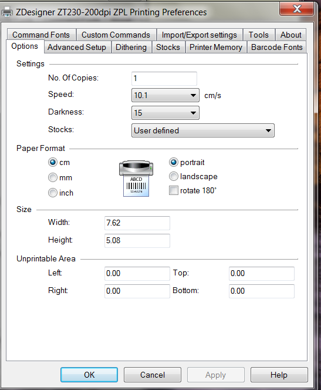View the Printer Memory tab
The height and width of the screenshot is (390, 321).
pyautogui.click(x=216, y=47)
